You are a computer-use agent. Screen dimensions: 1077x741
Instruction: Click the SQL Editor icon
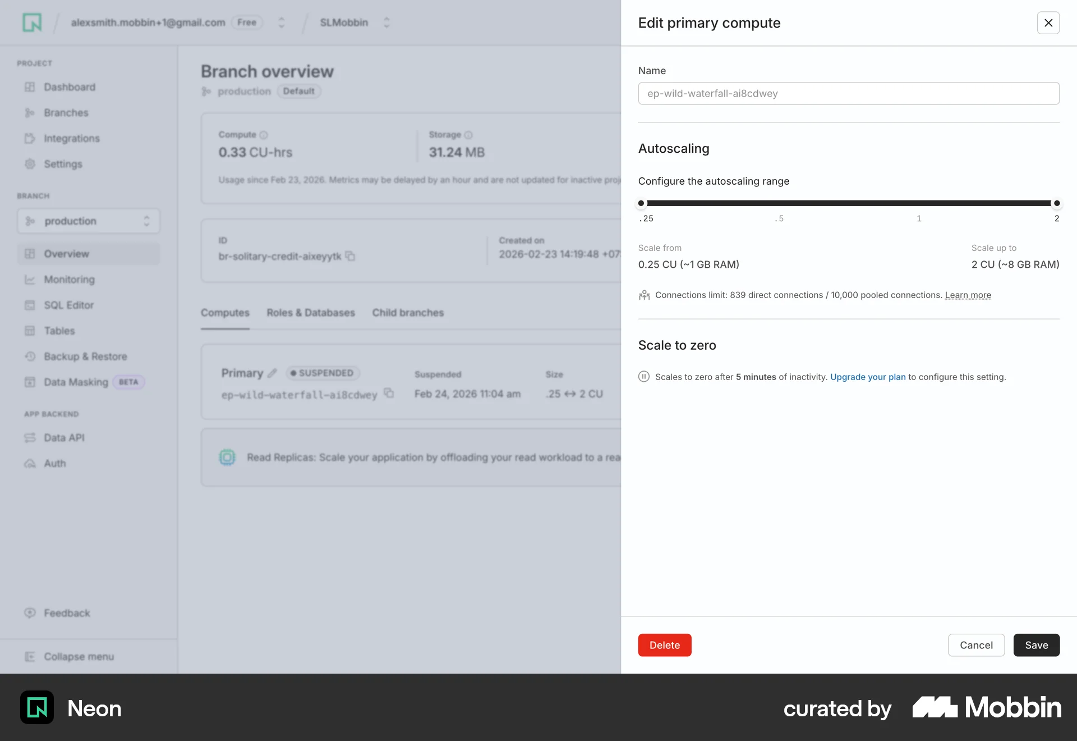[x=30, y=305]
